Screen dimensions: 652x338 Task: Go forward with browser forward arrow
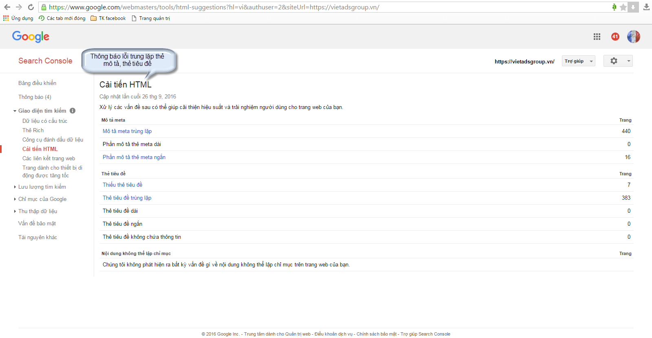click(19, 7)
